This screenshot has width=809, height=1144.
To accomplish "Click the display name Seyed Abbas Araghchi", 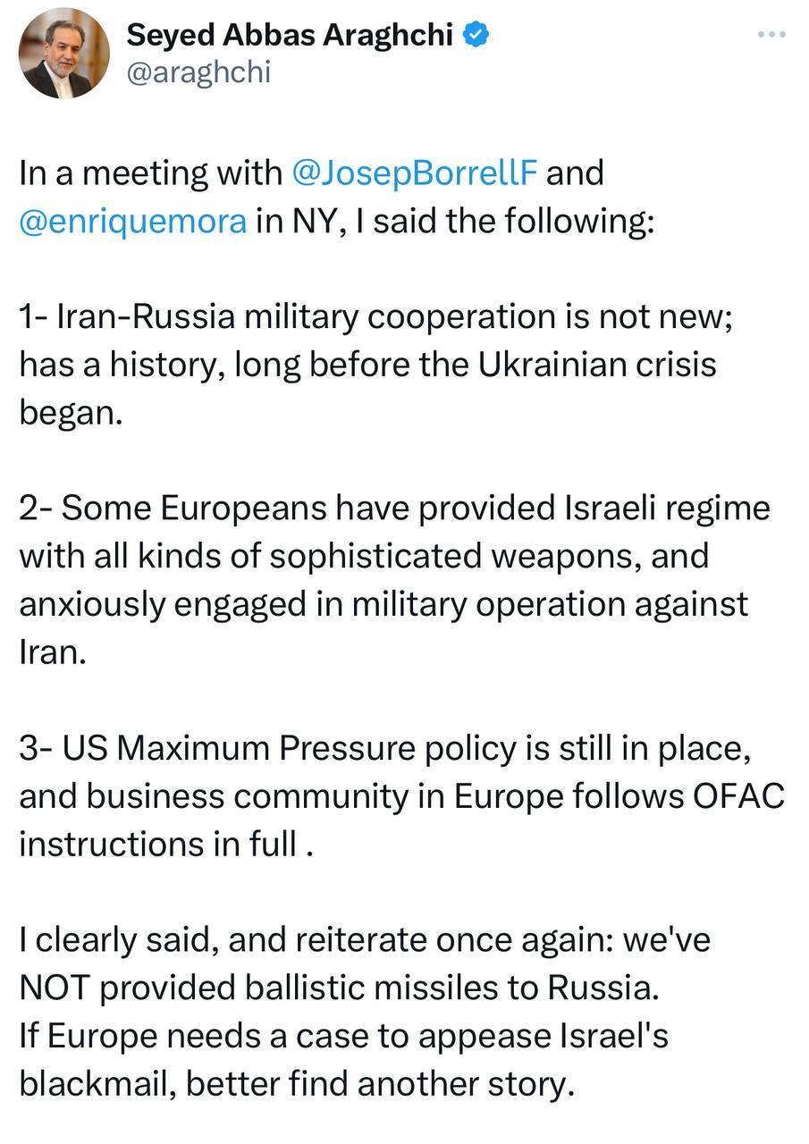I will [291, 35].
